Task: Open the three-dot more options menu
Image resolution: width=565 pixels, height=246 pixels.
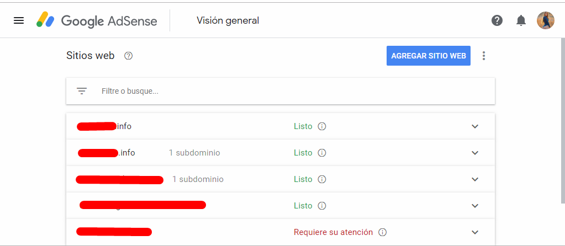Action: click(x=484, y=56)
